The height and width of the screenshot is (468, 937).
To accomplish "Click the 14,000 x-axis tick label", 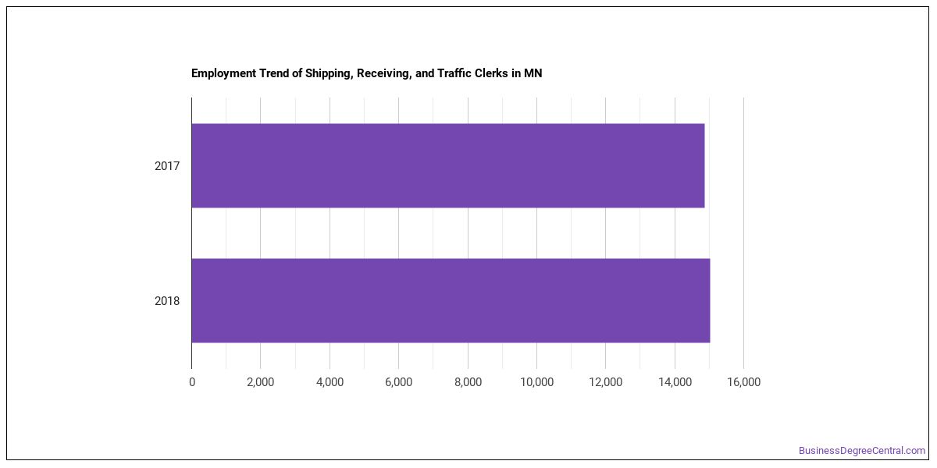I will pyautogui.click(x=675, y=382).
